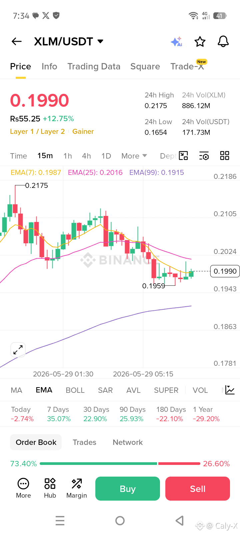
Task: Open the Trade-X tab
Action: (x=187, y=66)
